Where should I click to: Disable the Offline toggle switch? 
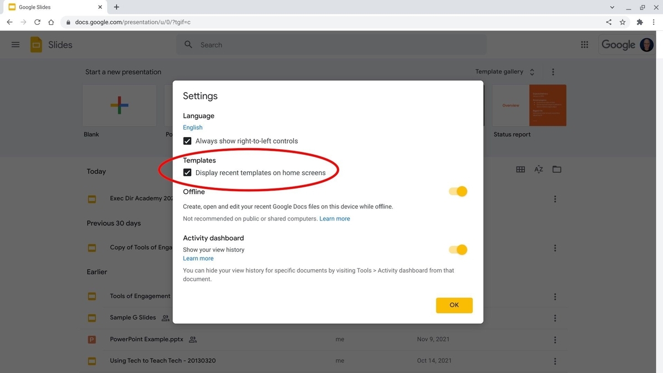pyautogui.click(x=457, y=191)
